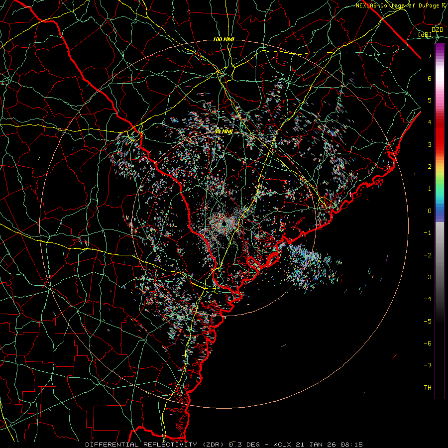Click the 7 dB tick label on the color scale
The image size is (448, 448).
point(430,56)
